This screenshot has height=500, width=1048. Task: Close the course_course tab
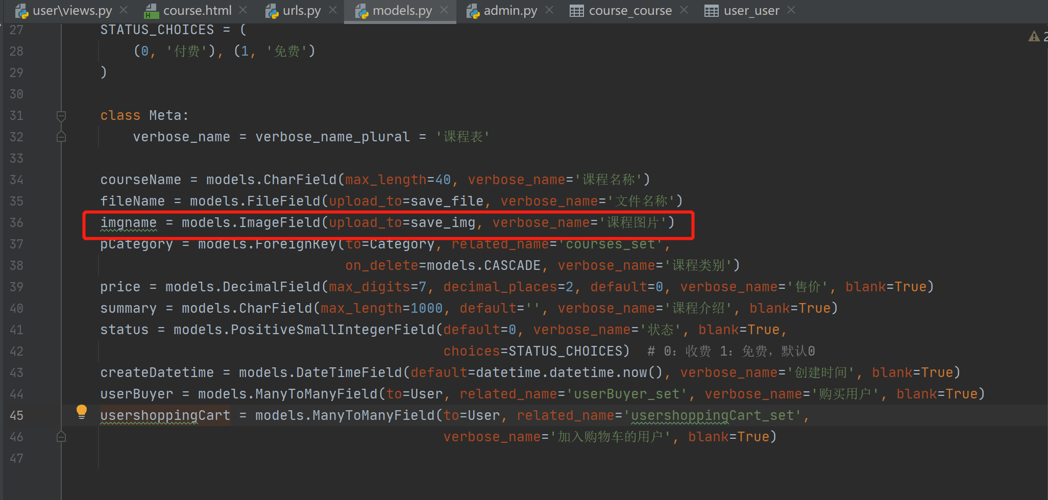tap(684, 10)
